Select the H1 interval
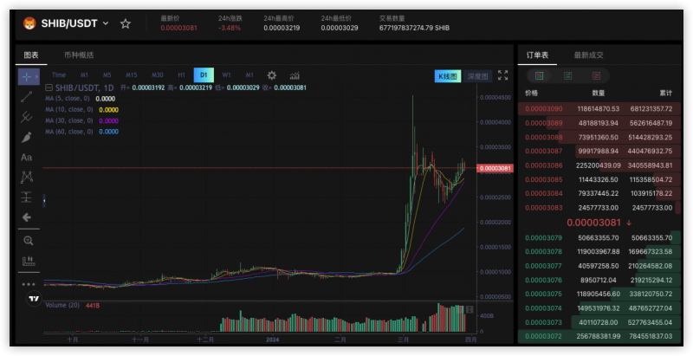 [x=181, y=75]
